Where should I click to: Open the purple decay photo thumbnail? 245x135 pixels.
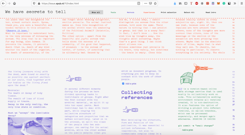click(x=30, y=126)
